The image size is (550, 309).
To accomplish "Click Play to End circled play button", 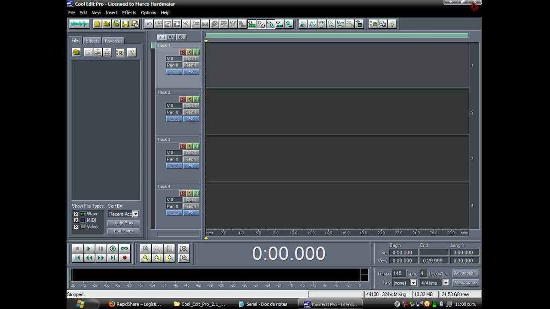I will [113, 248].
